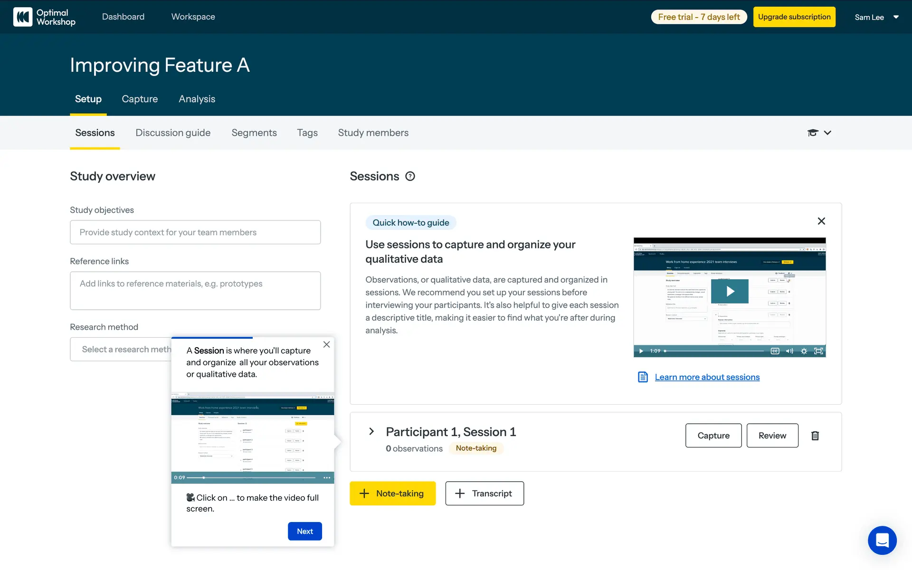The image size is (912, 570).
Task: Click the Optimal Workshop logo
Action: (x=44, y=17)
